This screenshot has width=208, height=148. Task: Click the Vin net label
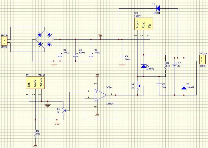pos(100,35)
